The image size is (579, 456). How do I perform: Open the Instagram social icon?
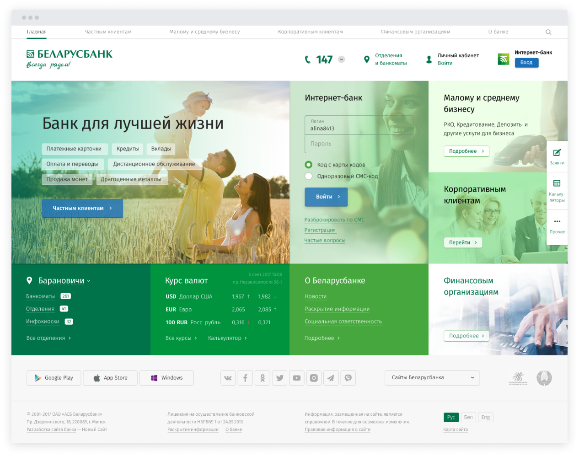pyautogui.click(x=314, y=378)
